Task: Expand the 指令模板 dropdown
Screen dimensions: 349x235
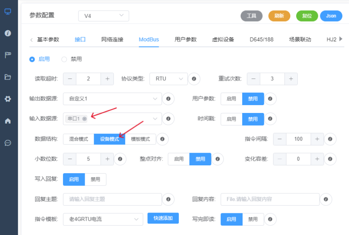Action: 103,219
